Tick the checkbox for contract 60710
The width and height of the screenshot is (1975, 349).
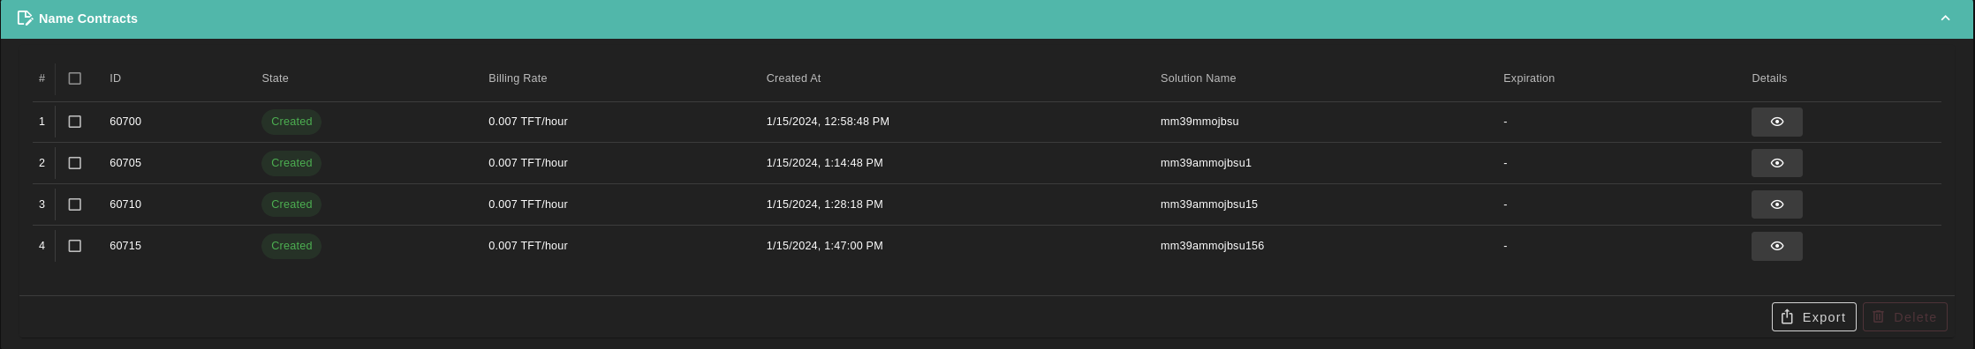[75, 204]
